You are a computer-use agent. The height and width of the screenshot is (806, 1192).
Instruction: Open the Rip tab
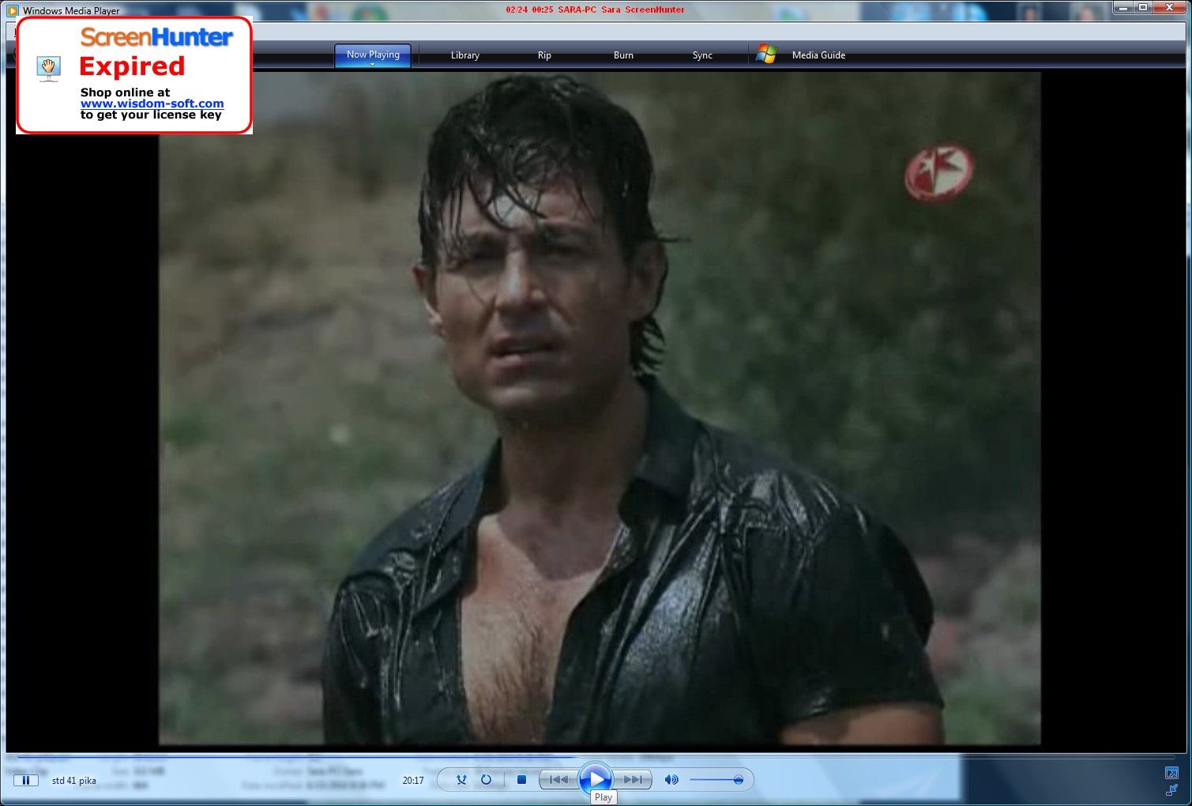[544, 55]
